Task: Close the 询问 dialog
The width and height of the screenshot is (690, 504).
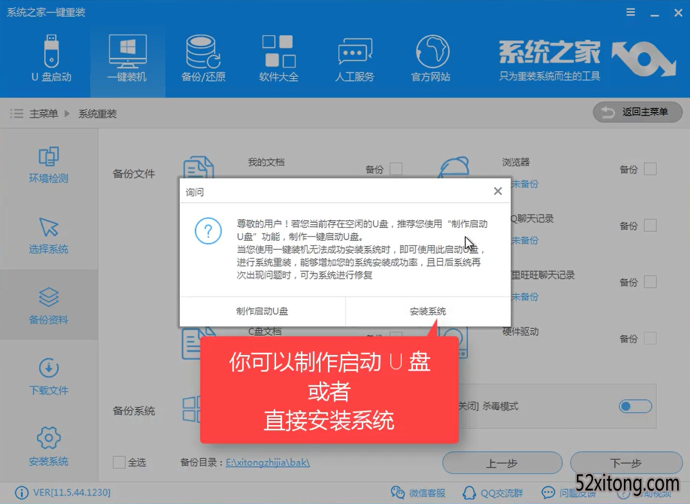Action: (x=497, y=191)
